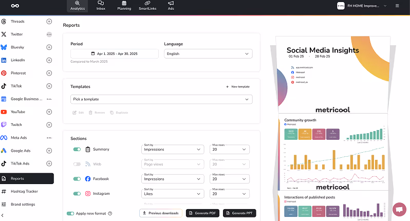Click the Twitter X sidebar icon
Viewport: 410px width, 221px height.
click(4, 34)
